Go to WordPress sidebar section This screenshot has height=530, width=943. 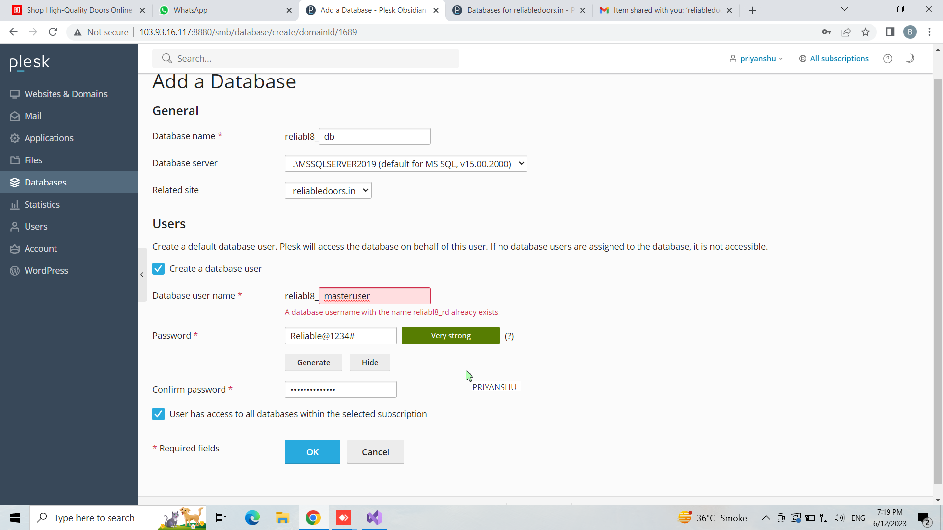point(46,271)
